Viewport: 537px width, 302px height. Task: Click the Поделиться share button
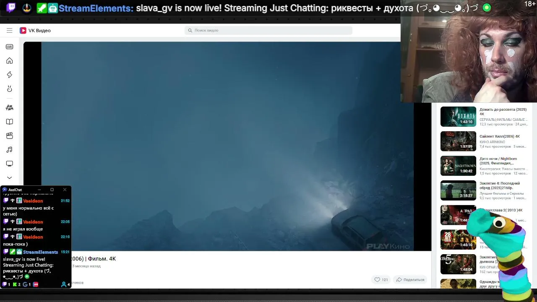[410, 280]
